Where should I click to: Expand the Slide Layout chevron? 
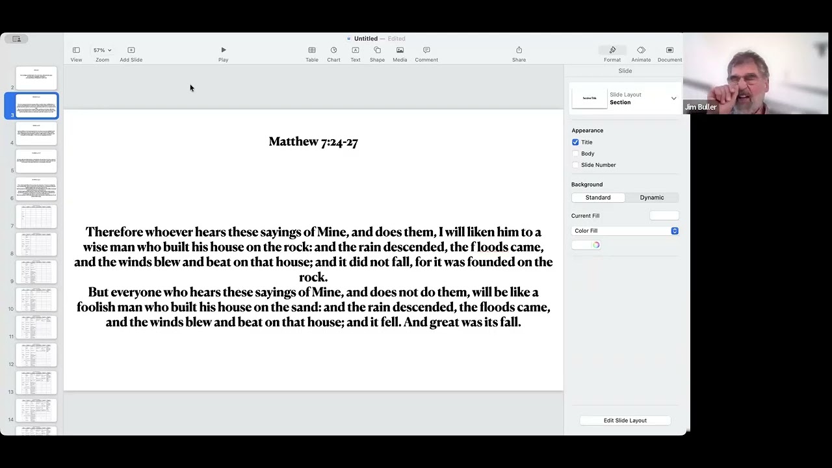click(673, 99)
